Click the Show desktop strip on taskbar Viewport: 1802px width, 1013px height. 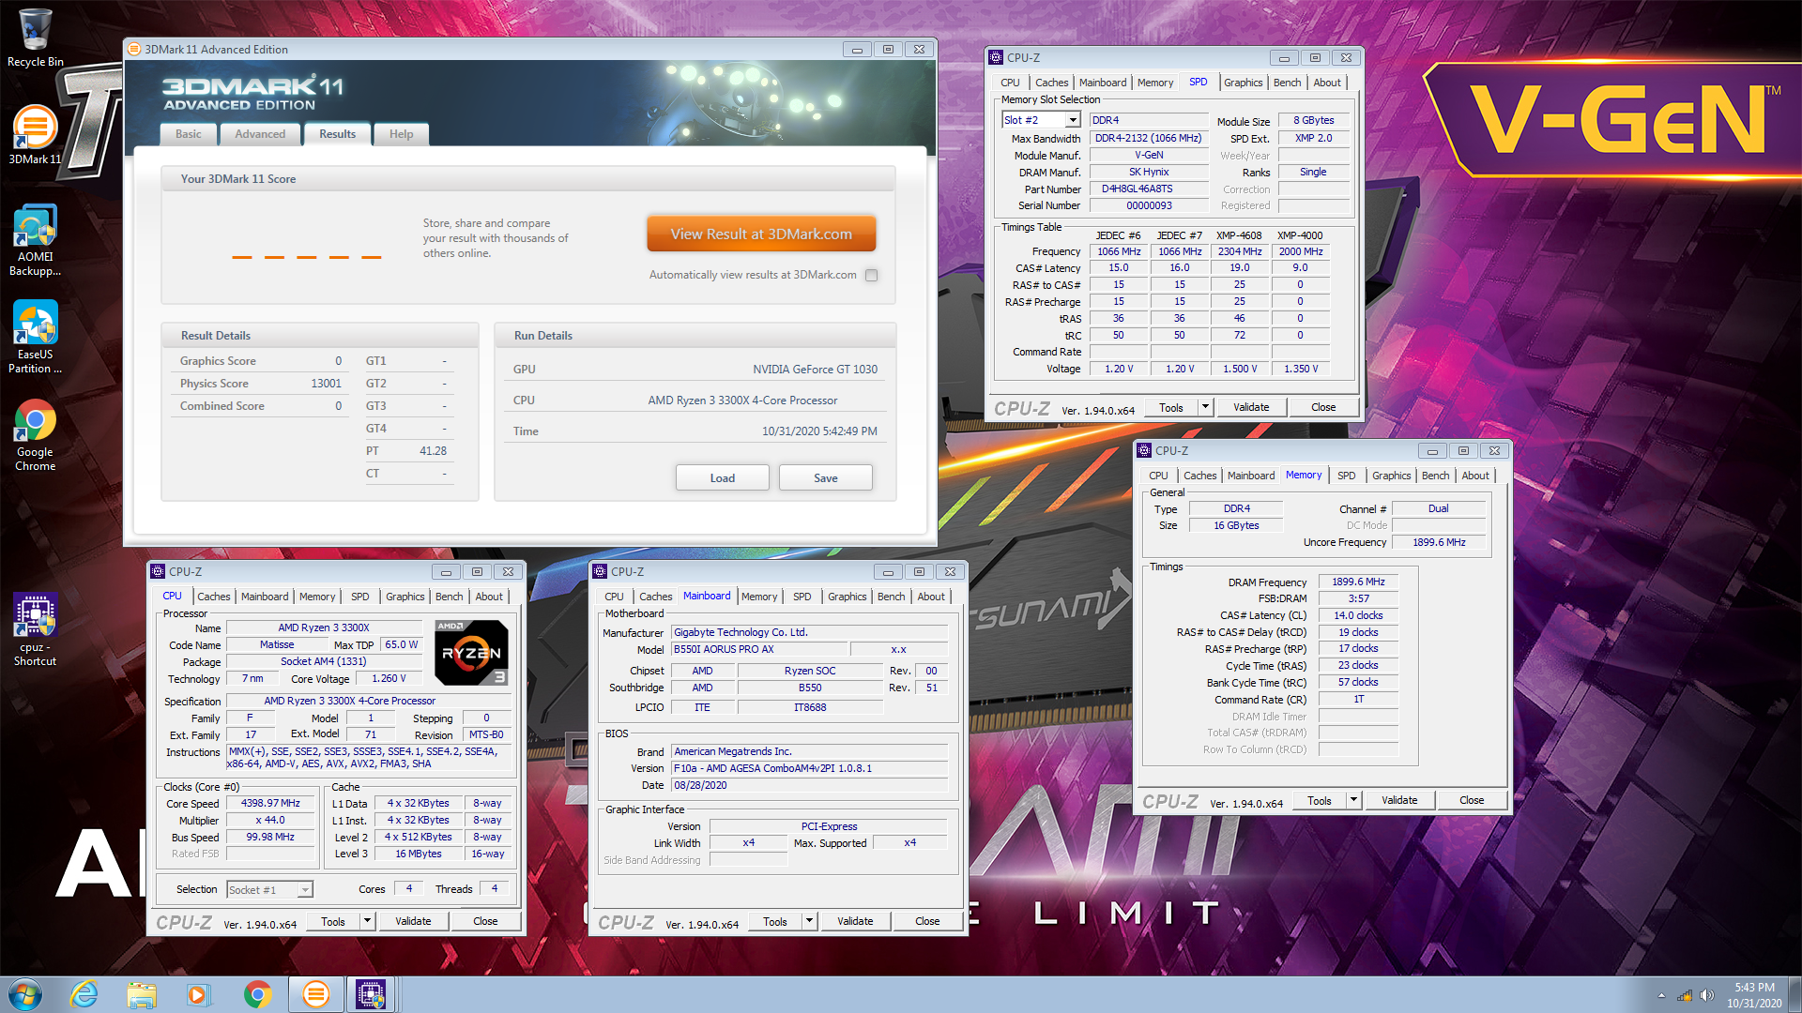click(x=1794, y=995)
